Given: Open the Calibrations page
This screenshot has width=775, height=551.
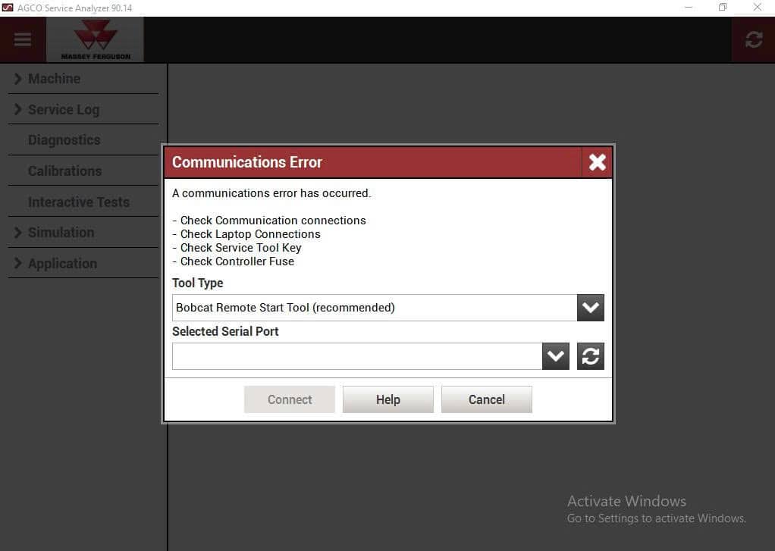Looking at the screenshot, I should click(x=65, y=171).
